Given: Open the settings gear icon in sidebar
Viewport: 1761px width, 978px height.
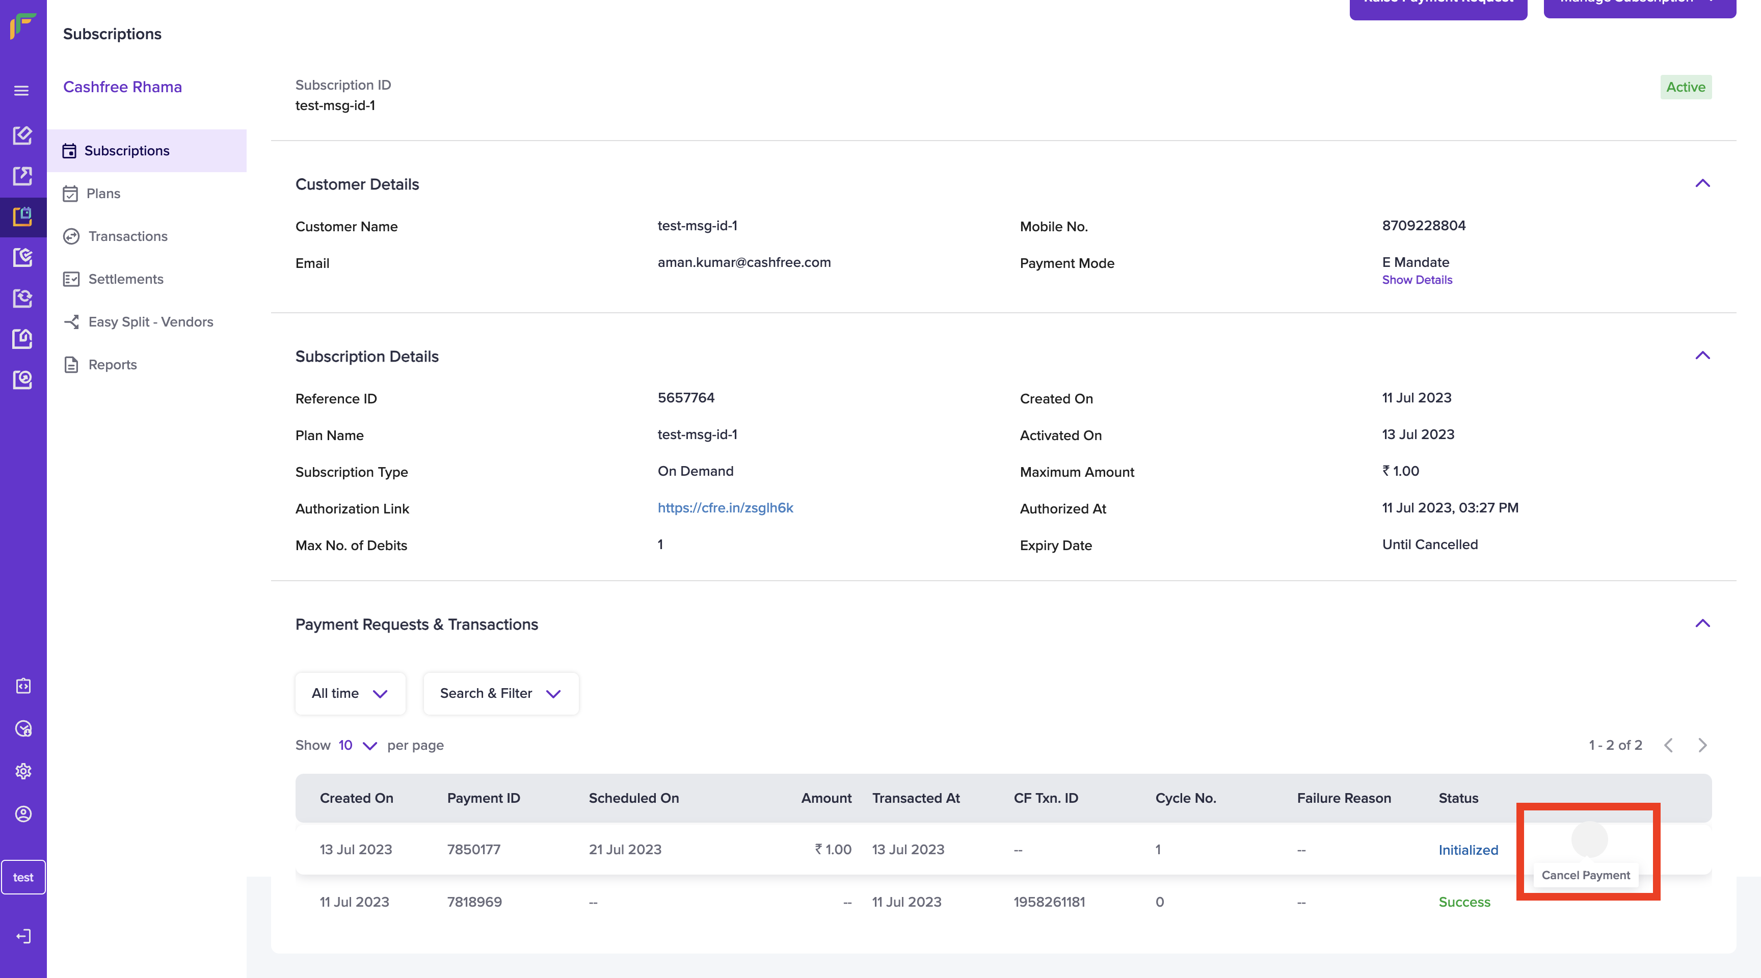Looking at the screenshot, I should (23, 771).
